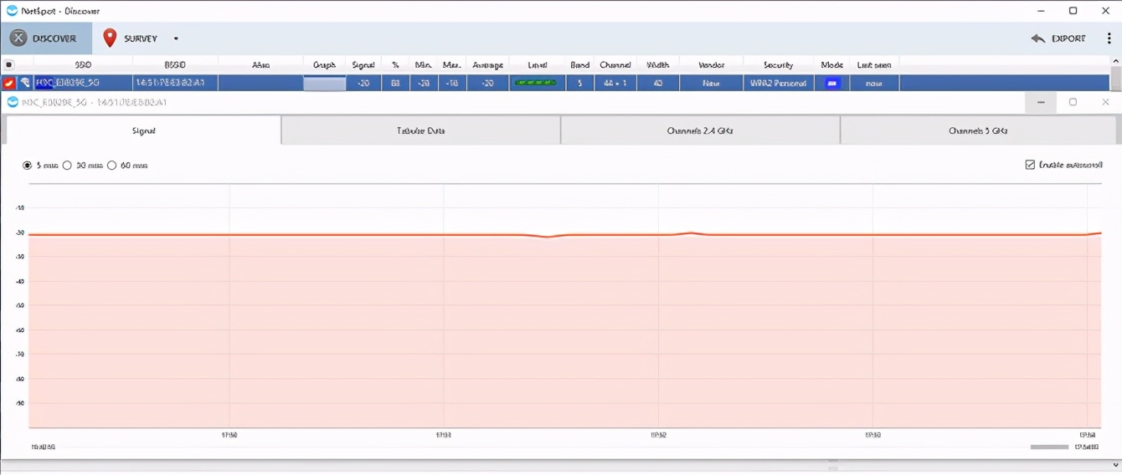Switch to the Tabular Data tab
The width and height of the screenshot is (1122, 475).
pos(420,130)
